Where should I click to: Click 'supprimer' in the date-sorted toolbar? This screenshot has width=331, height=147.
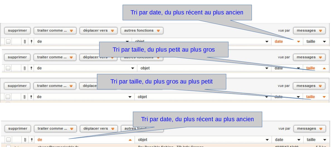point(17,31)
